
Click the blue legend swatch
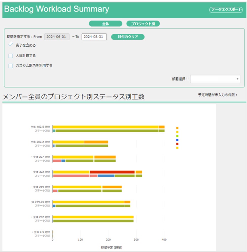coord(177,140)
